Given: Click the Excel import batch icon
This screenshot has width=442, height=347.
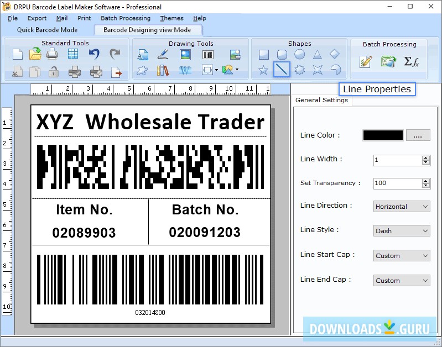Looking at the screenshot, I should (388, 61).
